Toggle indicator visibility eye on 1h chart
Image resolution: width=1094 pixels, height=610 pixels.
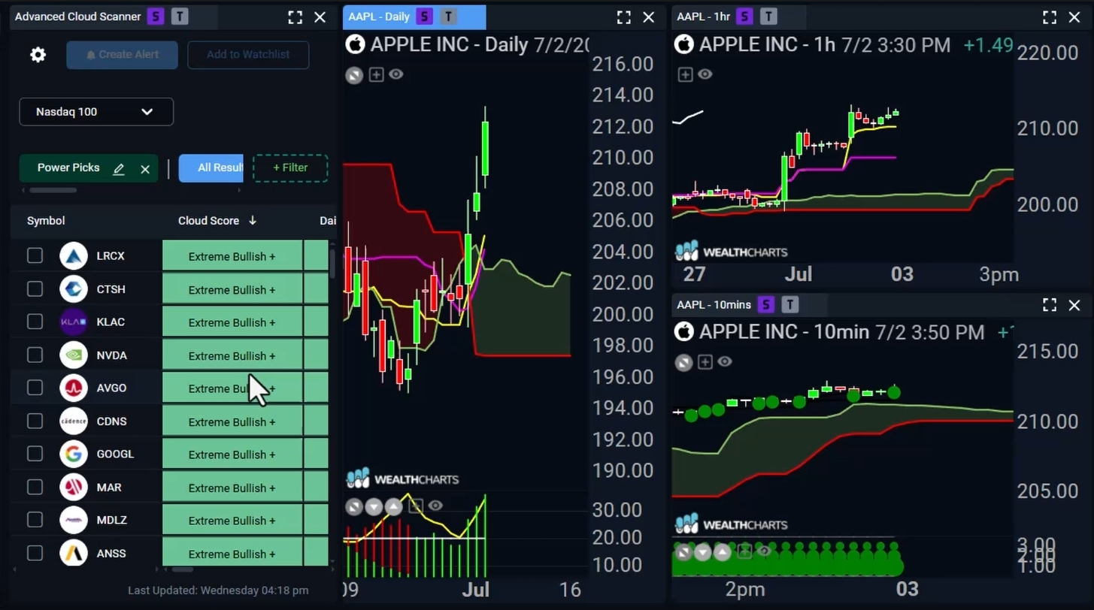705,74
